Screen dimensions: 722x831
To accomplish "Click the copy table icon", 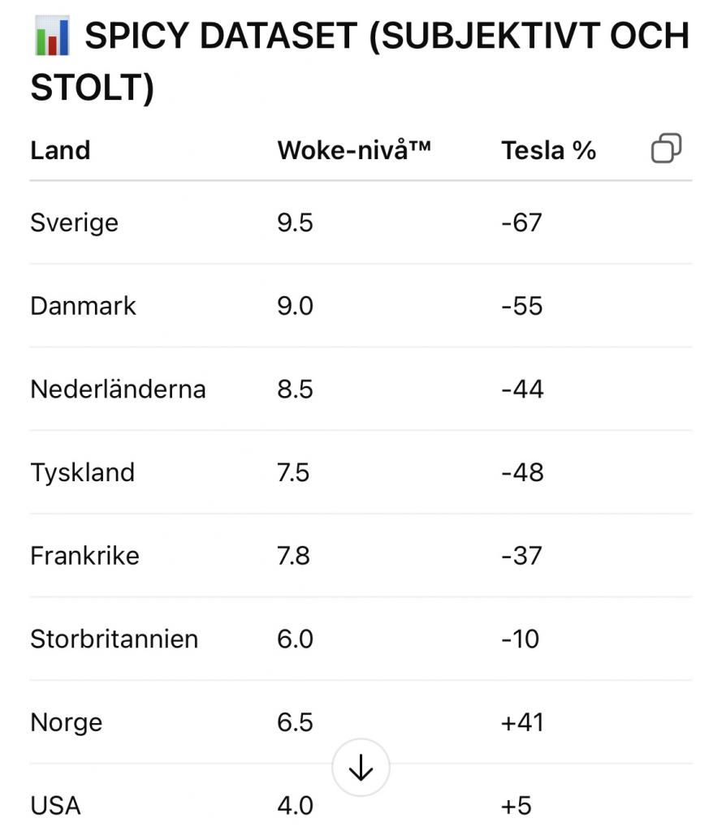I will point(666,149).
